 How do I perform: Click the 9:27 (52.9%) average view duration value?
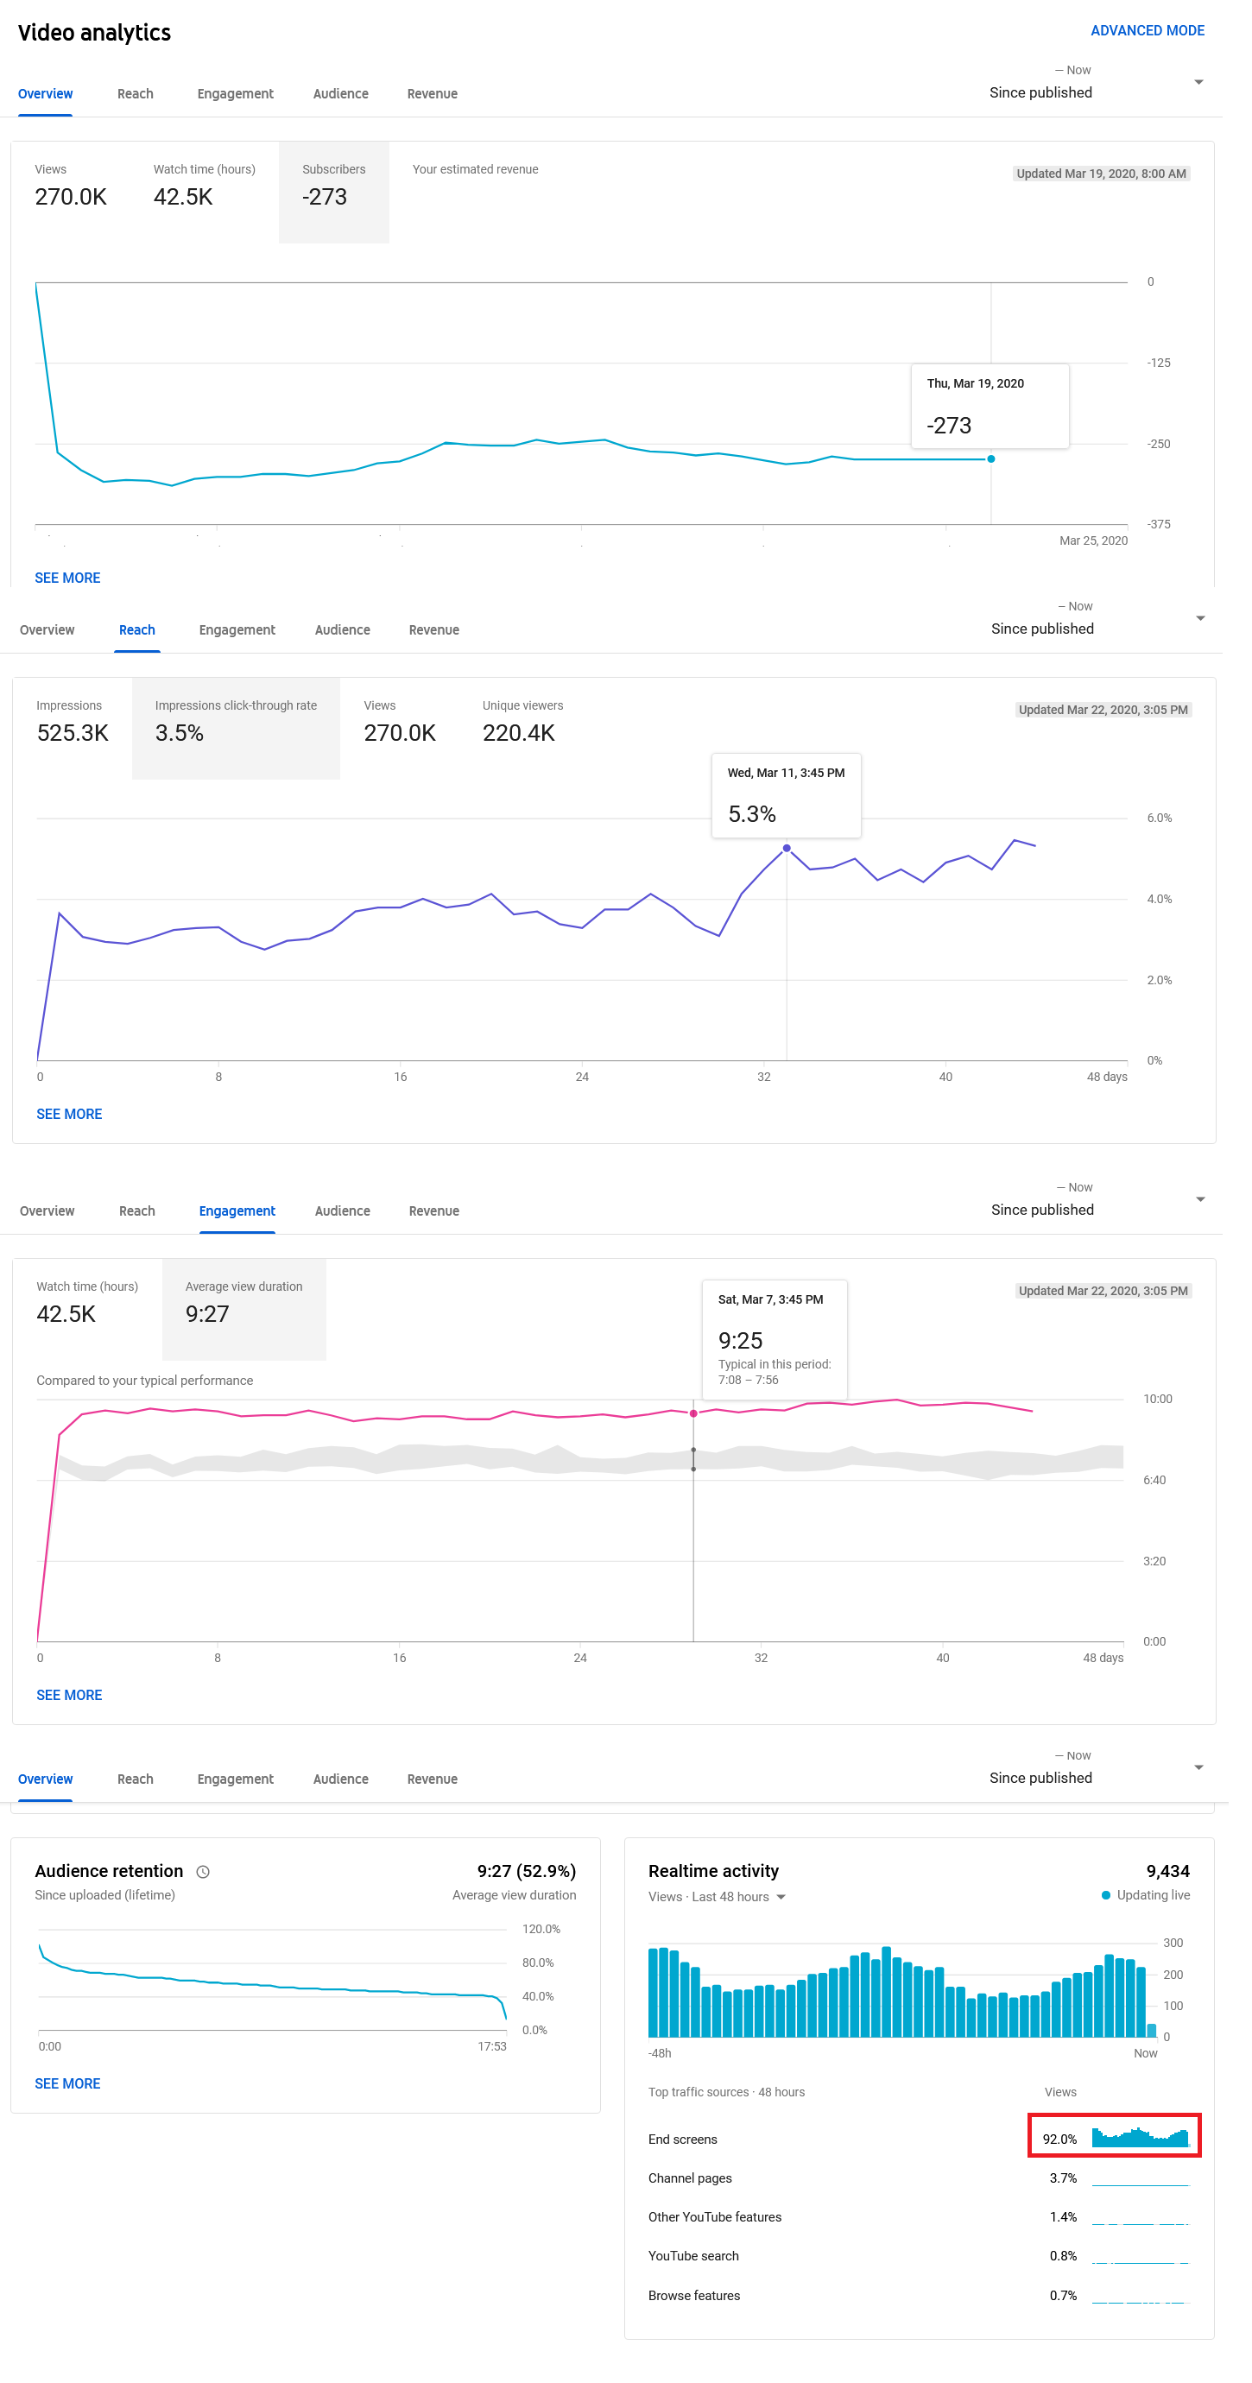click(x=527, y=1872)
